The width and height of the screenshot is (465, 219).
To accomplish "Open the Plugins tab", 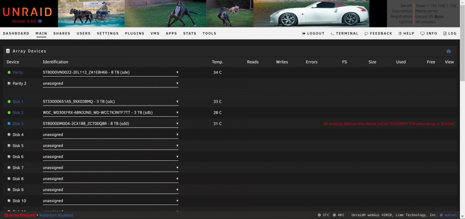I will click(135, 33).
